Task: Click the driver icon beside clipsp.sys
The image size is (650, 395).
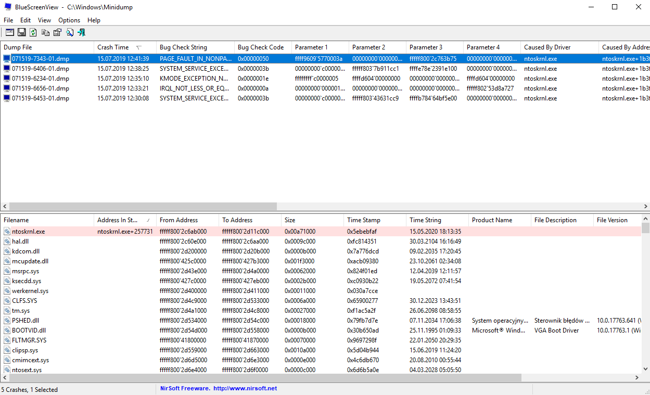Action: pos(7,350)
